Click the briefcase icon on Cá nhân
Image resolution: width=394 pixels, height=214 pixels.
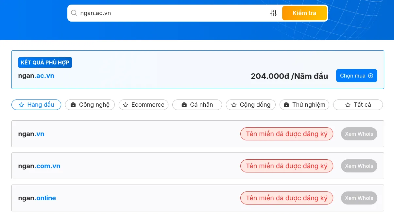[184, 105]
